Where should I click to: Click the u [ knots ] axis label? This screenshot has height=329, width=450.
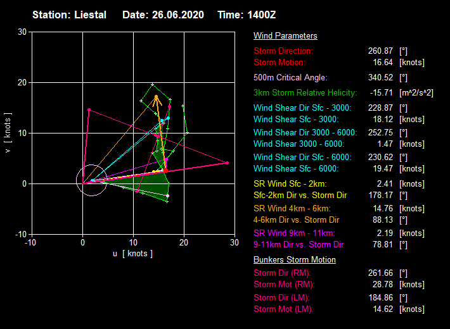click(133, 254)
